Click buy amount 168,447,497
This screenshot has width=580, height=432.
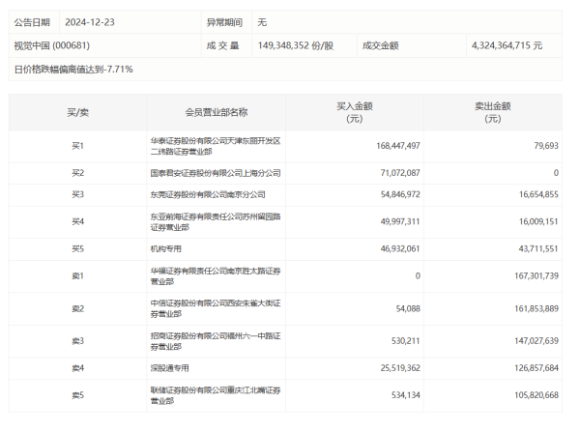click(x=398, y=146)
